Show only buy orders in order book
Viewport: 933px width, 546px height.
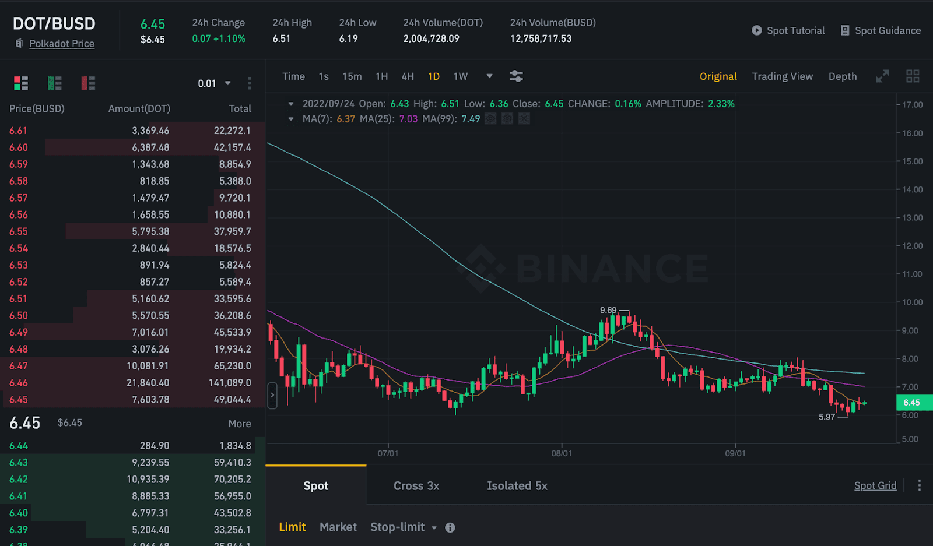[x=55, y=83]
